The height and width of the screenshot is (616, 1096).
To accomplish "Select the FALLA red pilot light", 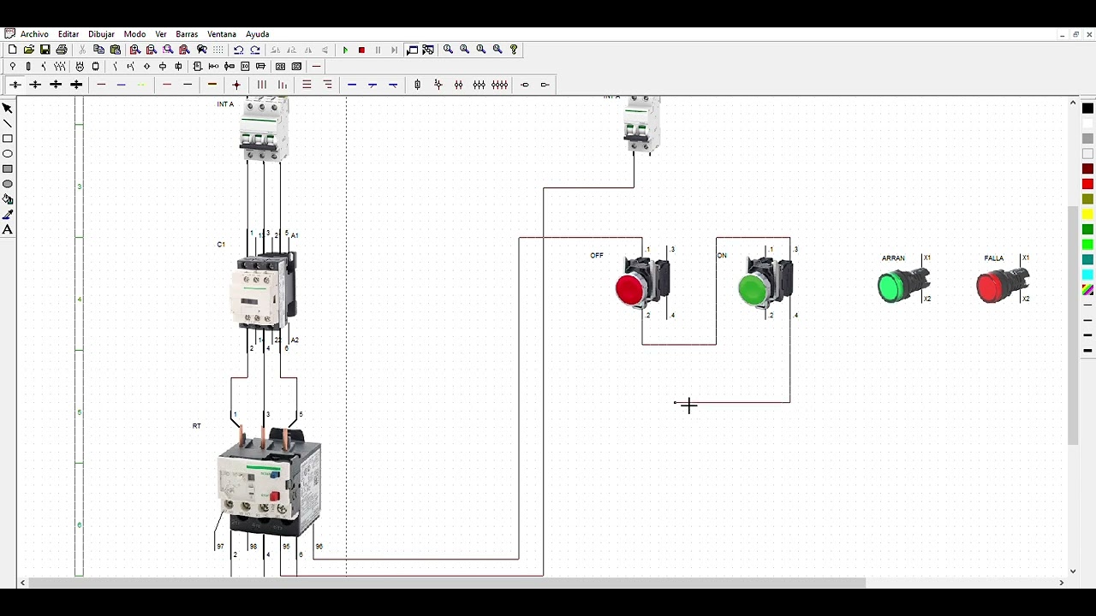I will 1004,284.
